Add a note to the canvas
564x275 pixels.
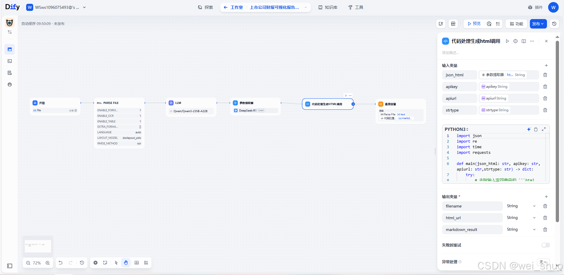pyautogui.click(x=105, y=263)
